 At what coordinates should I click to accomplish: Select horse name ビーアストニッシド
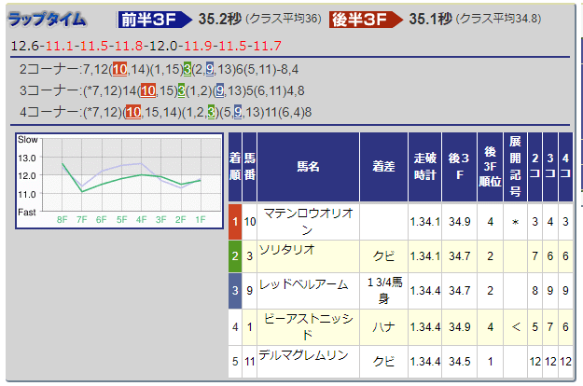click(x=308, y=327)
